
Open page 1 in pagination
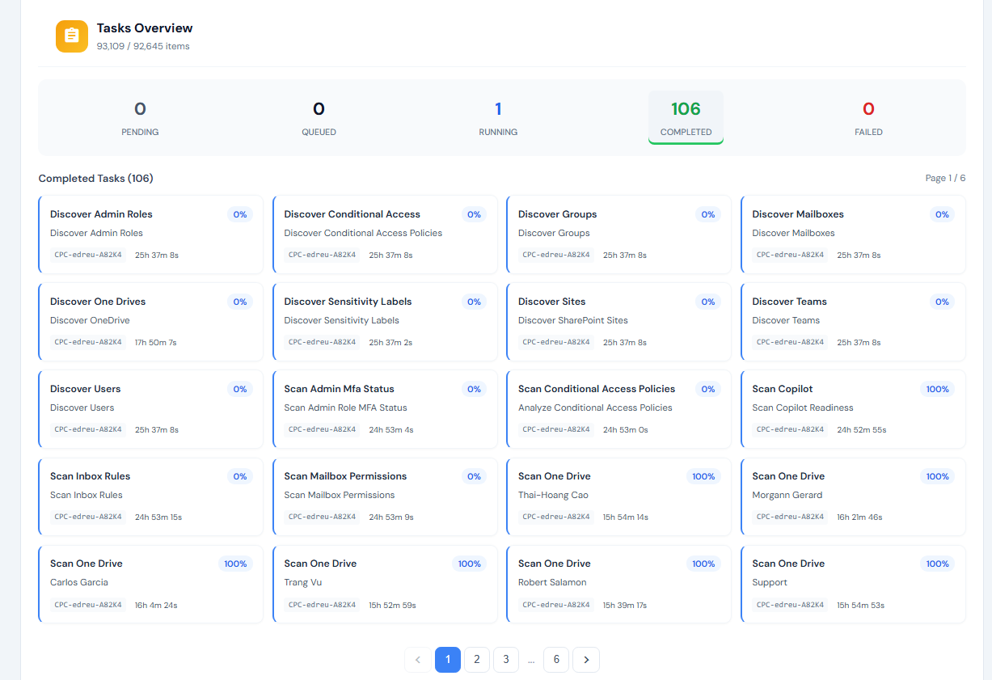click(x=448, y=660)
